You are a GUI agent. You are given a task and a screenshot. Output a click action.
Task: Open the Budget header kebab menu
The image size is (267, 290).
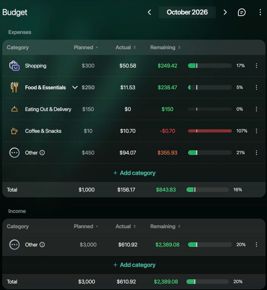260,12
